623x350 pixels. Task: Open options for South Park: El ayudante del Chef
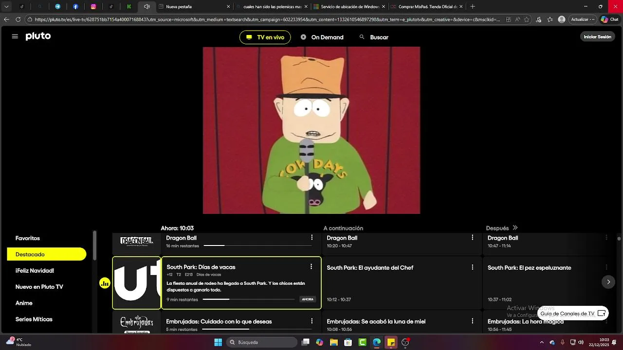pyautogui.click(x=472, y=267)
